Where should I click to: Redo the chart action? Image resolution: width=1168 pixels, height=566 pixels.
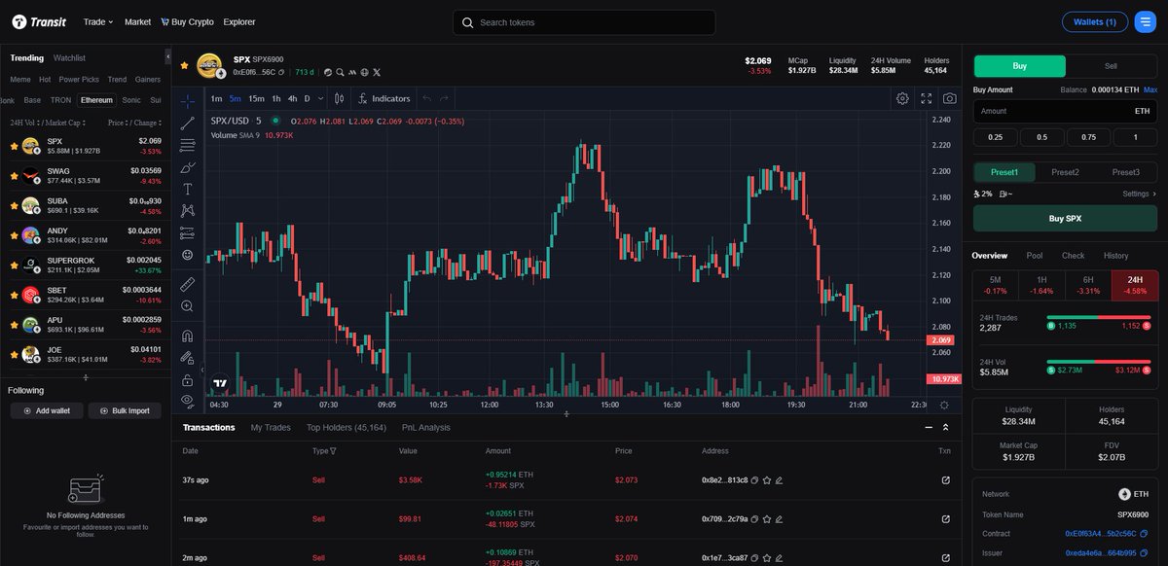coord(444,98)
